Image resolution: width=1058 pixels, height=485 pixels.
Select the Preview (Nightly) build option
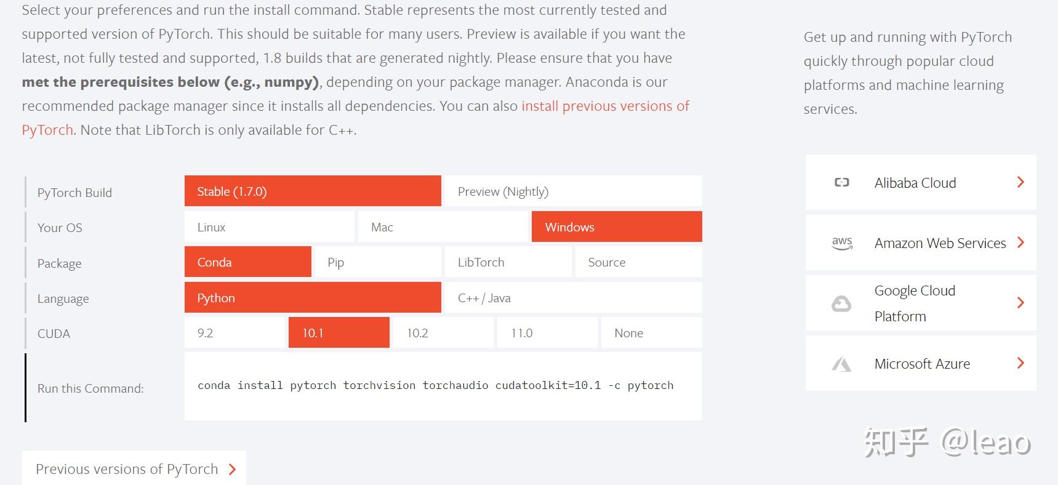574,191
